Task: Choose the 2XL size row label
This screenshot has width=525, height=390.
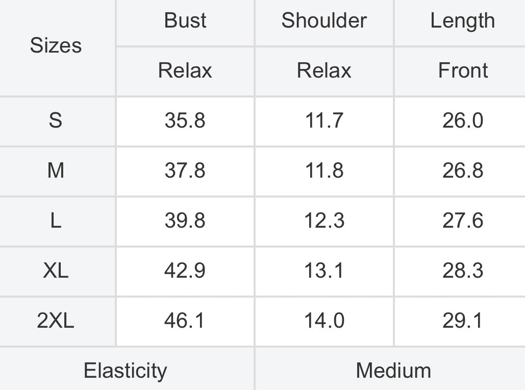Action: coord(56,321)
